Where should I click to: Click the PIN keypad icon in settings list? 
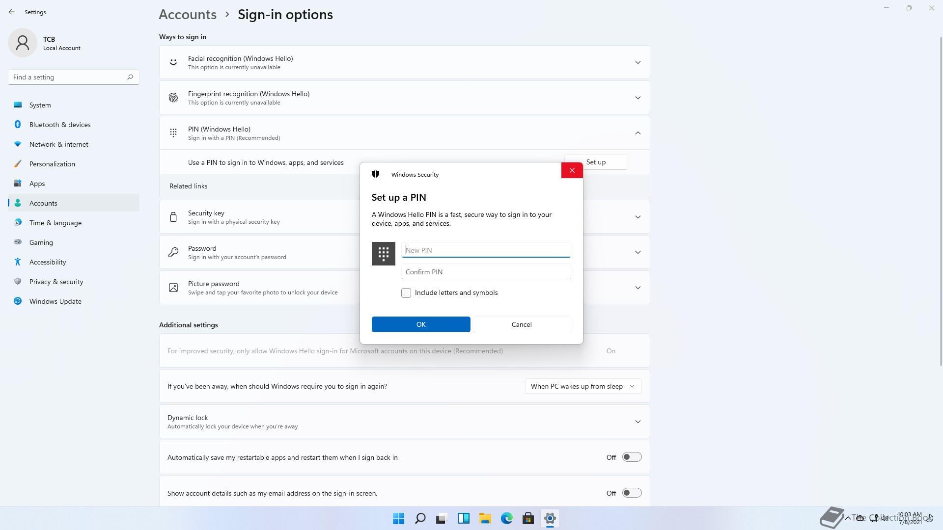[173, 133]
